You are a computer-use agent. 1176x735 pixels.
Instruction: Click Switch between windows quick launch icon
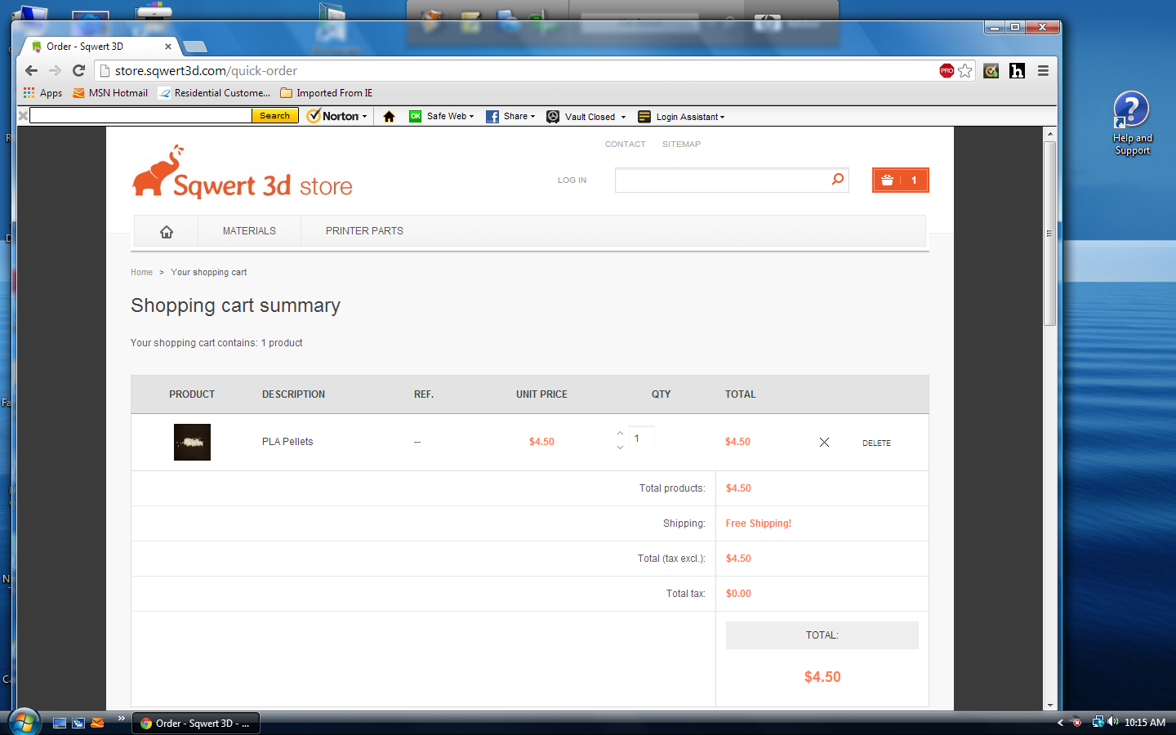point(78,723)
